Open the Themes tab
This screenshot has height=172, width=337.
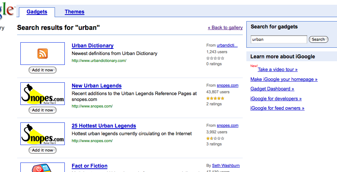75,12
